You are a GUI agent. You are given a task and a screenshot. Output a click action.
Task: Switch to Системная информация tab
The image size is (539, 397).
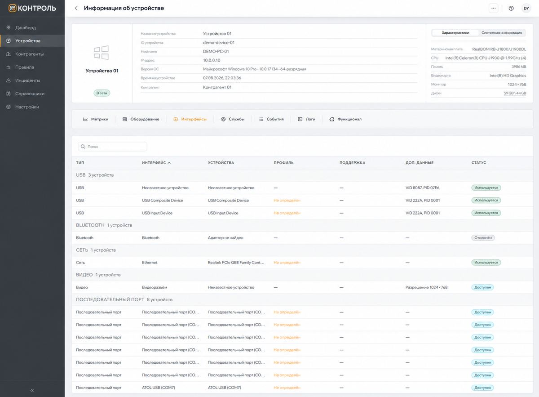point(501,33)
